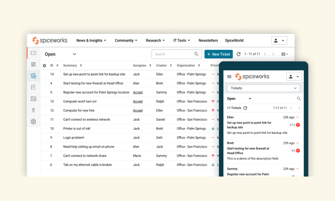The width and height of the screenshot is (335, 201).
Task: Open the Research menu
Action: point(155,41)
